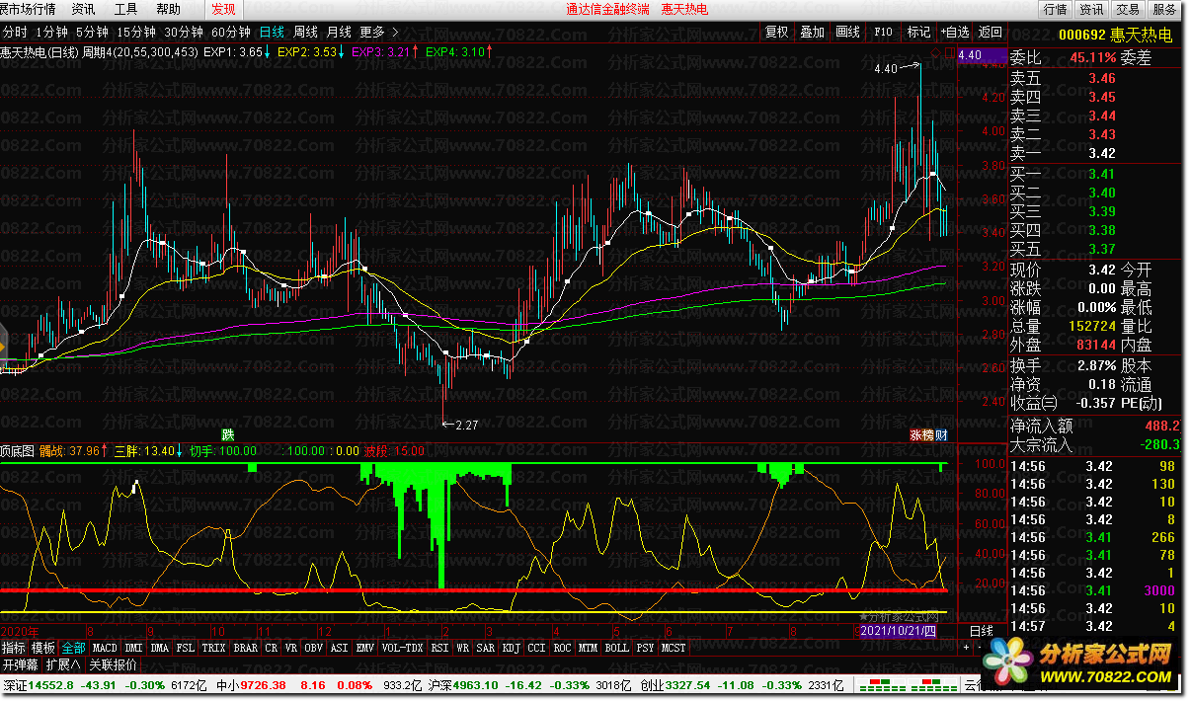Add stock via +自选 button
Viewport: 1190px width, 701px height.
click(955, 32)
